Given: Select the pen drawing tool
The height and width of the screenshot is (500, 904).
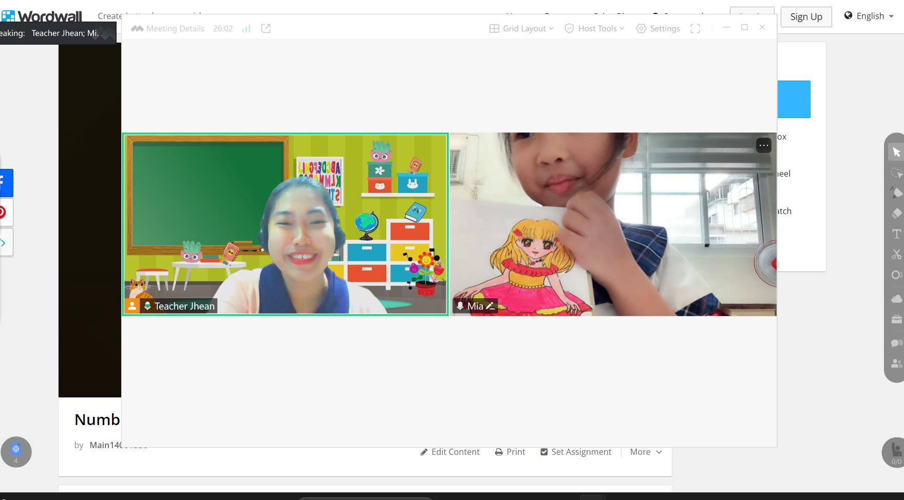Looking at the screenshot, I should (896, 193).
